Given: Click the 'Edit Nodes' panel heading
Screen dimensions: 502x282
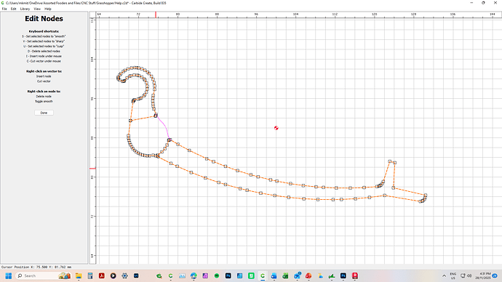Looking at the screenshot, I should point(44,19).
